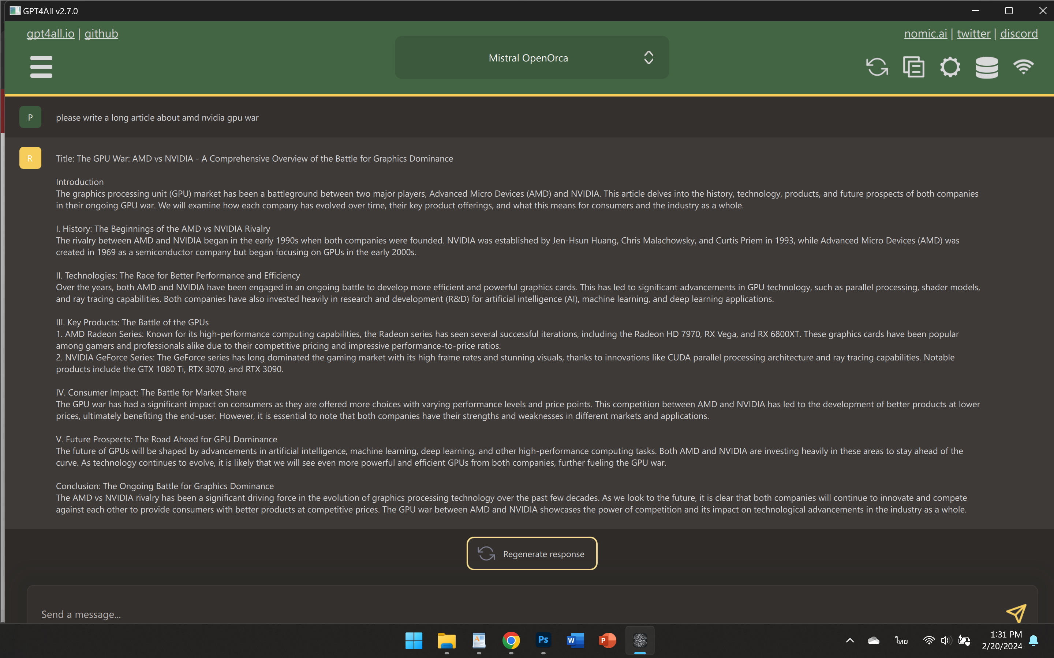Open Microsoft Word from taskbar
Viewport: 1054px width, 658px height.
[x=575, y=640]
